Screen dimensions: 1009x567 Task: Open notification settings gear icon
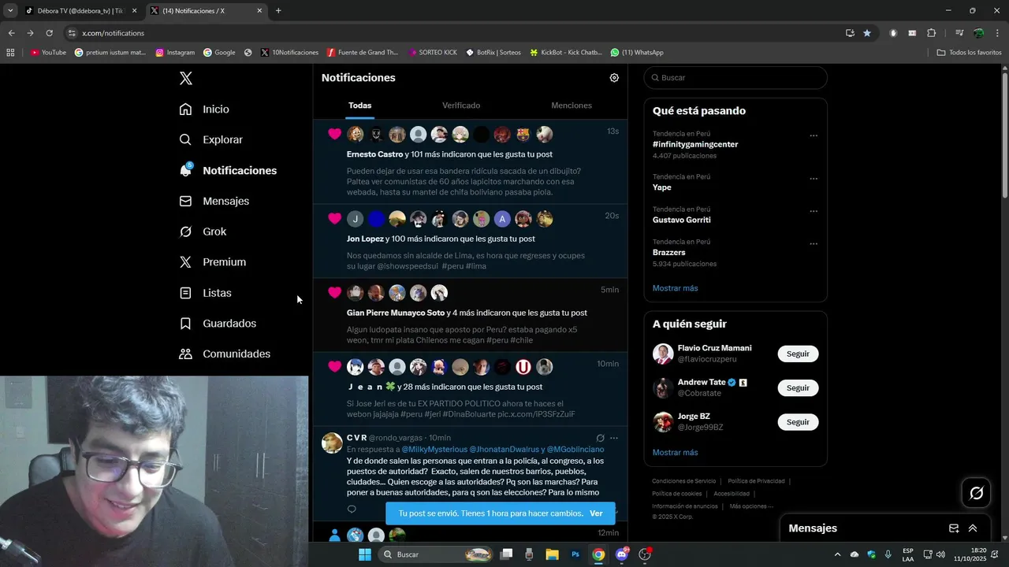tap(614, 78)
